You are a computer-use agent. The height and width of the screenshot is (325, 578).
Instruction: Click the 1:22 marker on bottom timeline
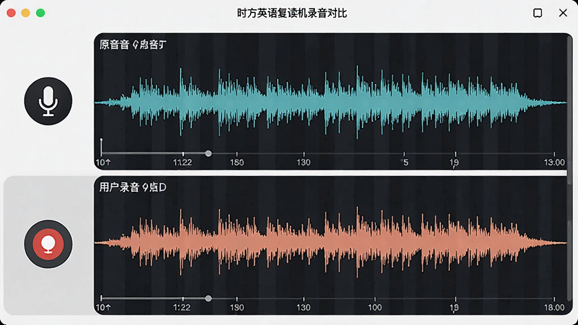[x=182, y=308]
